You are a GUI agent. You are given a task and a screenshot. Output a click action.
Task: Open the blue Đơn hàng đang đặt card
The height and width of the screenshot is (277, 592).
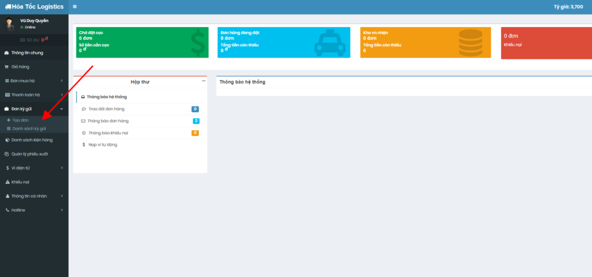point(284,42)
